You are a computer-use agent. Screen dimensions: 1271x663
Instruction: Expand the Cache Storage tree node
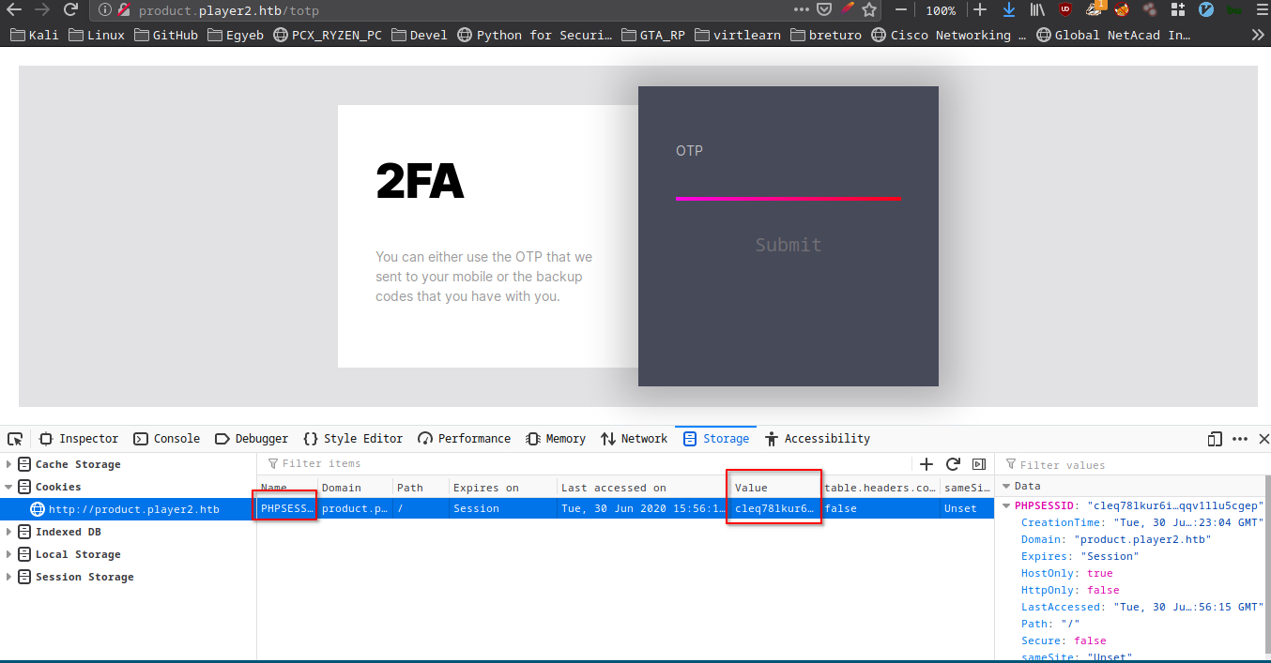coord(9,464)
